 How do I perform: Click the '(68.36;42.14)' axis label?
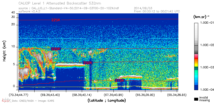[82, 95]
